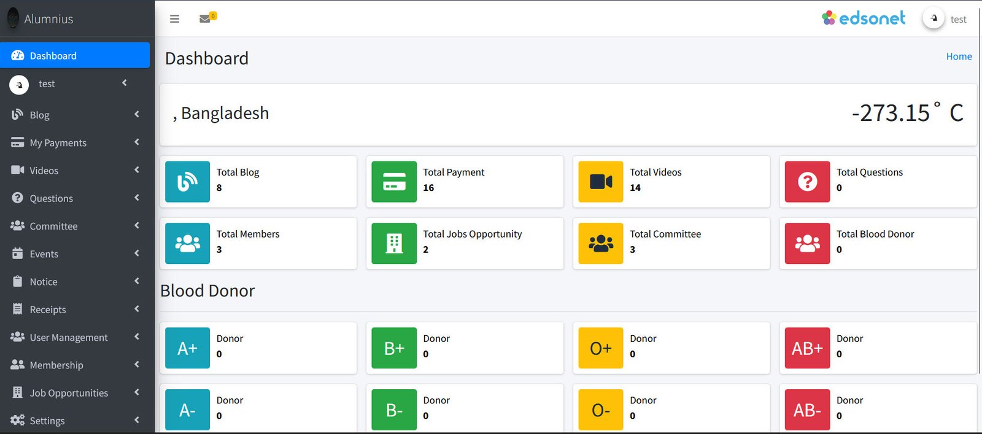The width and height of the screenshot is (982, 434).
Task: Expand the Settings menu chevron
Action: [137, 420]
